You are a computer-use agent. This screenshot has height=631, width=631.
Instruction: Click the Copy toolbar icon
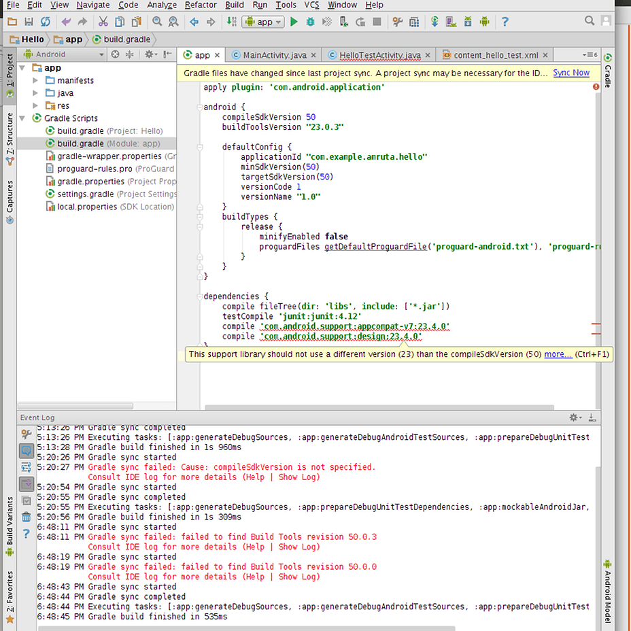click(120, 22)
